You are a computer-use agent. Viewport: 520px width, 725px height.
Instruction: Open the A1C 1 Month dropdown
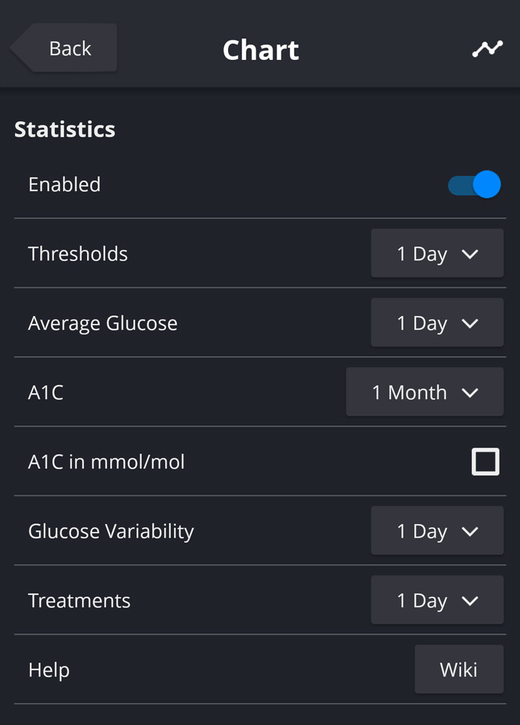click(424, 392)
